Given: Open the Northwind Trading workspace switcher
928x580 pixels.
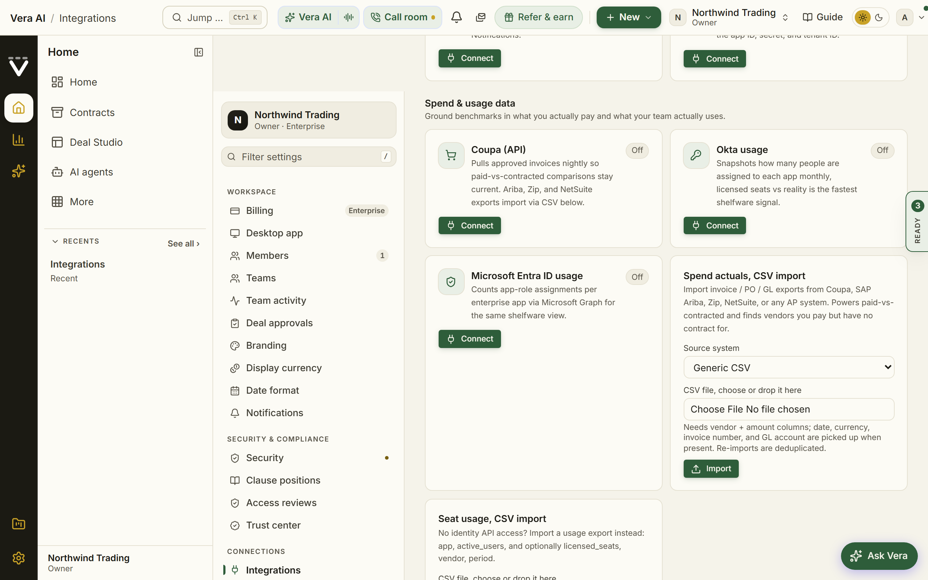Looking at the screenshot, I should click(x=729, y=17).
